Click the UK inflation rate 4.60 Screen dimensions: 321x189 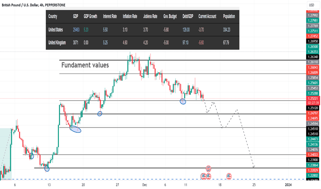[x=125, y=43]
